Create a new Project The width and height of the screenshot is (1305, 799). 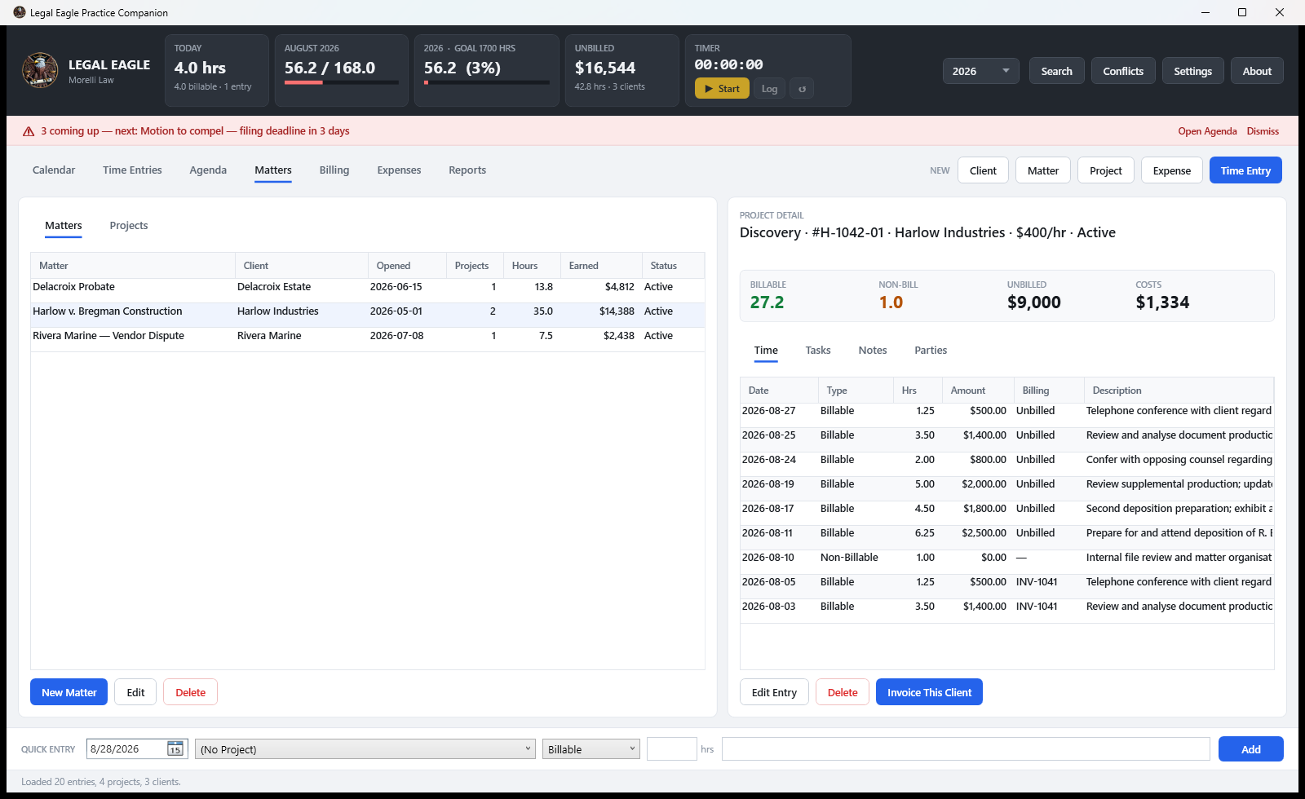tap(1106, 170)
